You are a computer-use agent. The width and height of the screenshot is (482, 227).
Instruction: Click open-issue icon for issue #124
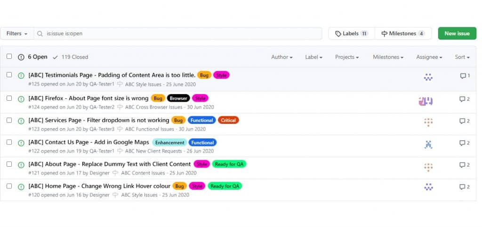tap(21, 99)
